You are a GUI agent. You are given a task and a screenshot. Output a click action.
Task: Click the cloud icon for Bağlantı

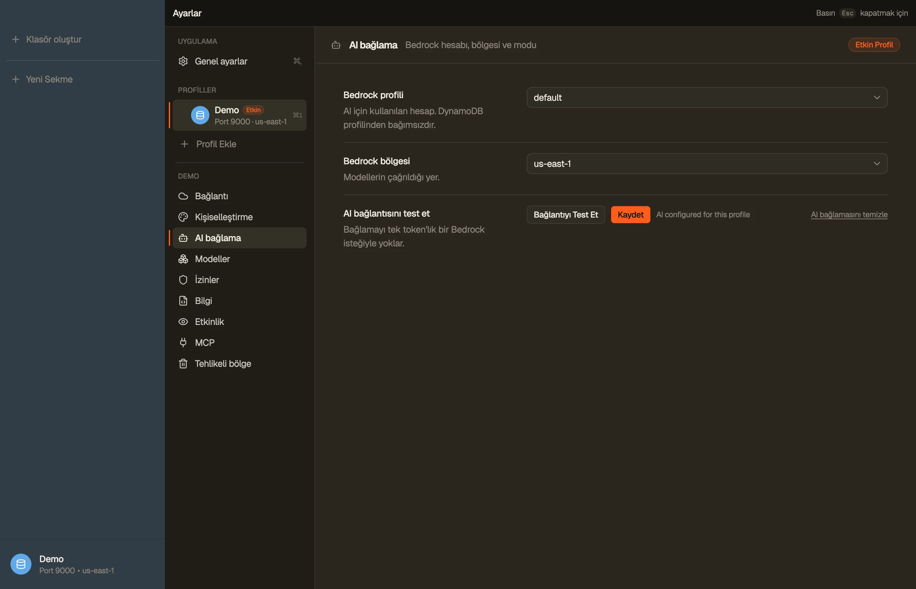point(183,196)
